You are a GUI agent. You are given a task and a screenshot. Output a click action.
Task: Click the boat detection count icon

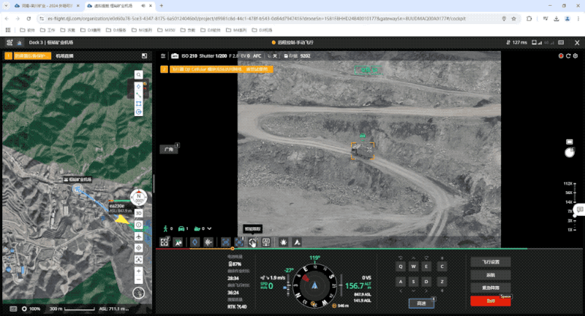197,228
